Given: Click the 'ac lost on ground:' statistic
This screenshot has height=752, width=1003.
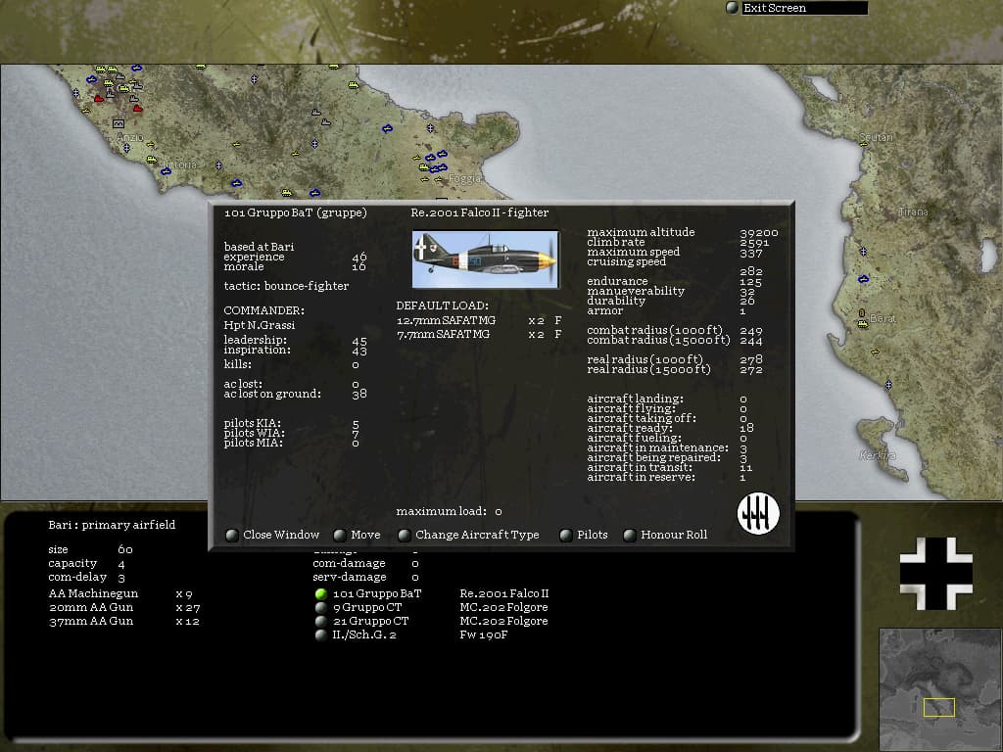Looking at the screenshot, I should [296, 394].
